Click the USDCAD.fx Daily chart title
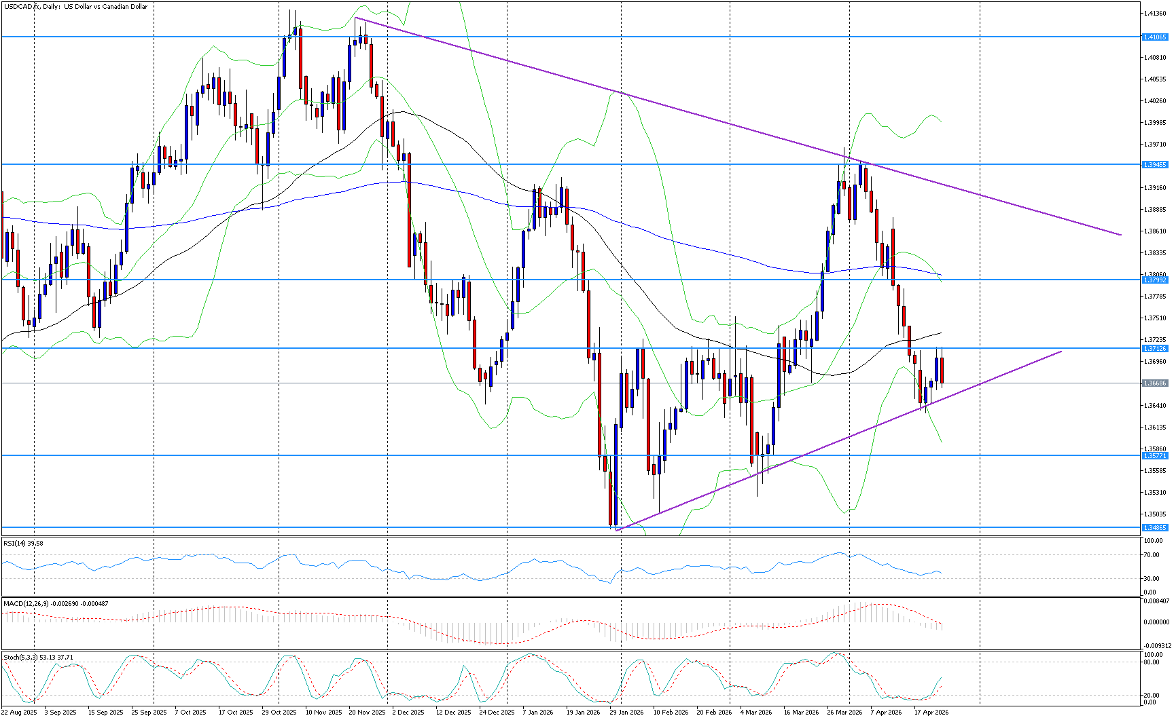The image size is (1176, 720). [x=75, y=7]
